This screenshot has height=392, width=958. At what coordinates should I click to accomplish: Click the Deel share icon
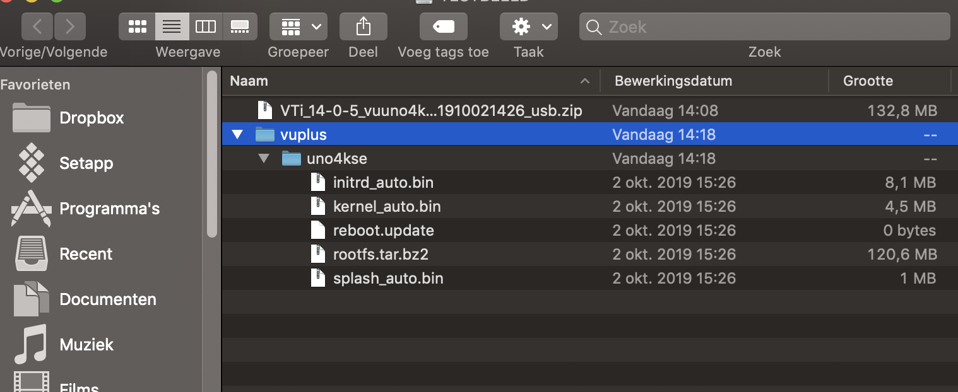point(363,26)
